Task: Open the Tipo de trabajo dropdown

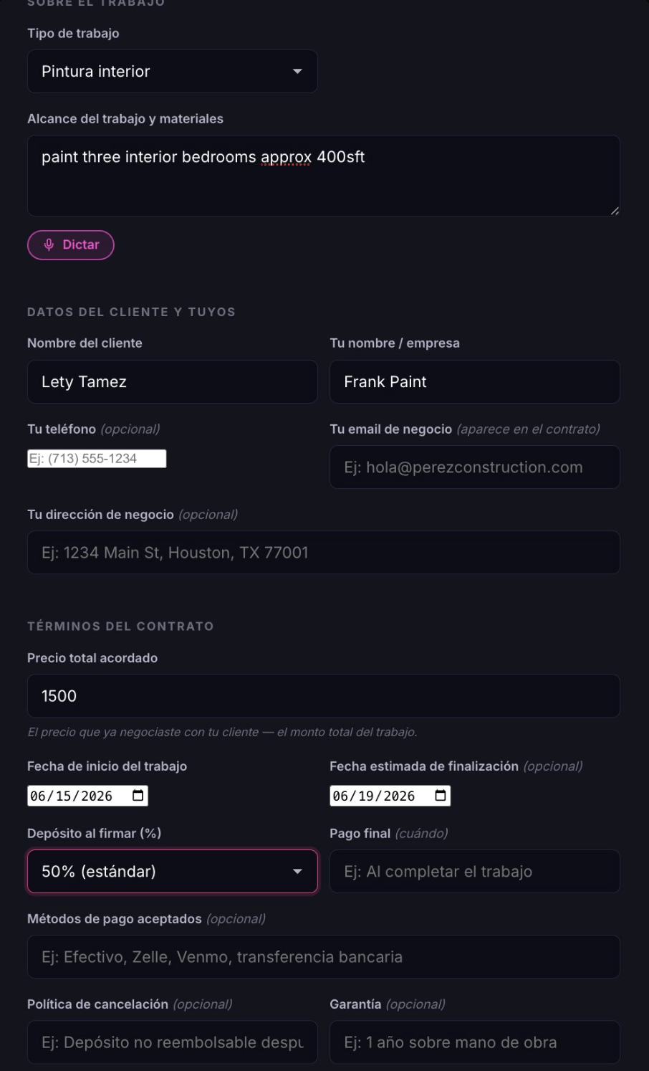Action: click(x=172, y=71)
